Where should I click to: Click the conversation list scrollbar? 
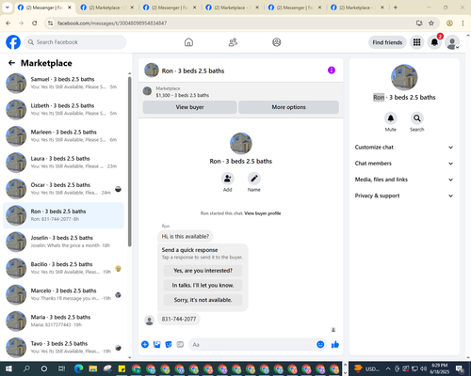[129, 162]
